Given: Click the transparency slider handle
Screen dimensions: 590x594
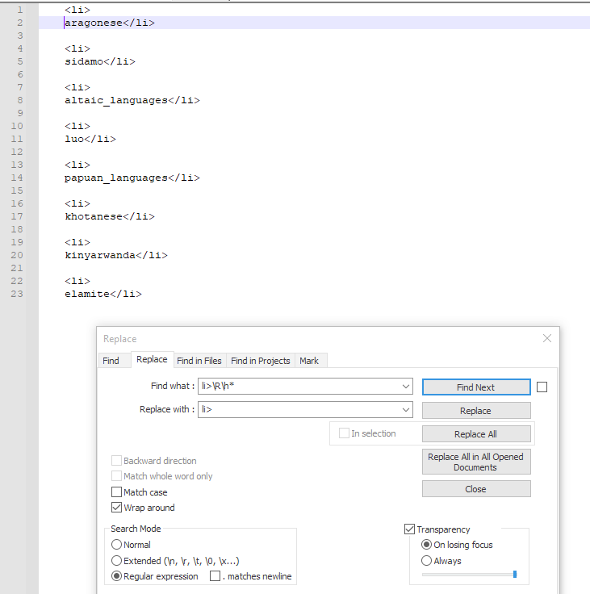Looking at the screenshot, I should pos(515,575).
